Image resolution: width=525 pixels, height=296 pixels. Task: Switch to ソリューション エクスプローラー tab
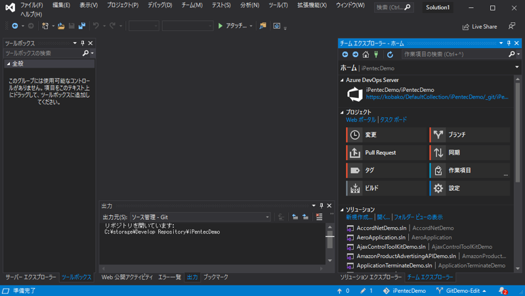pyautogui.click(x=371, y=277)
